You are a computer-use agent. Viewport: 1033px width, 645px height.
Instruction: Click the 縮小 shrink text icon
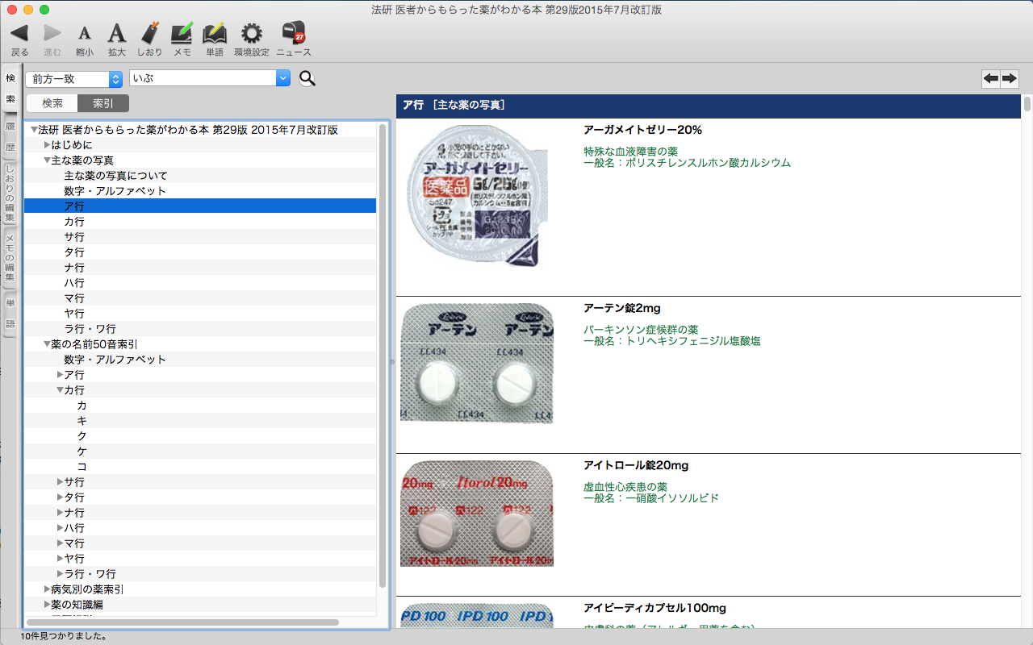click(84, 34)
